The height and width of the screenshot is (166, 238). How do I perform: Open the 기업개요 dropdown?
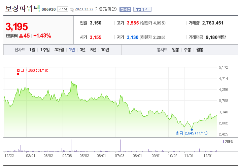point(142,9)
